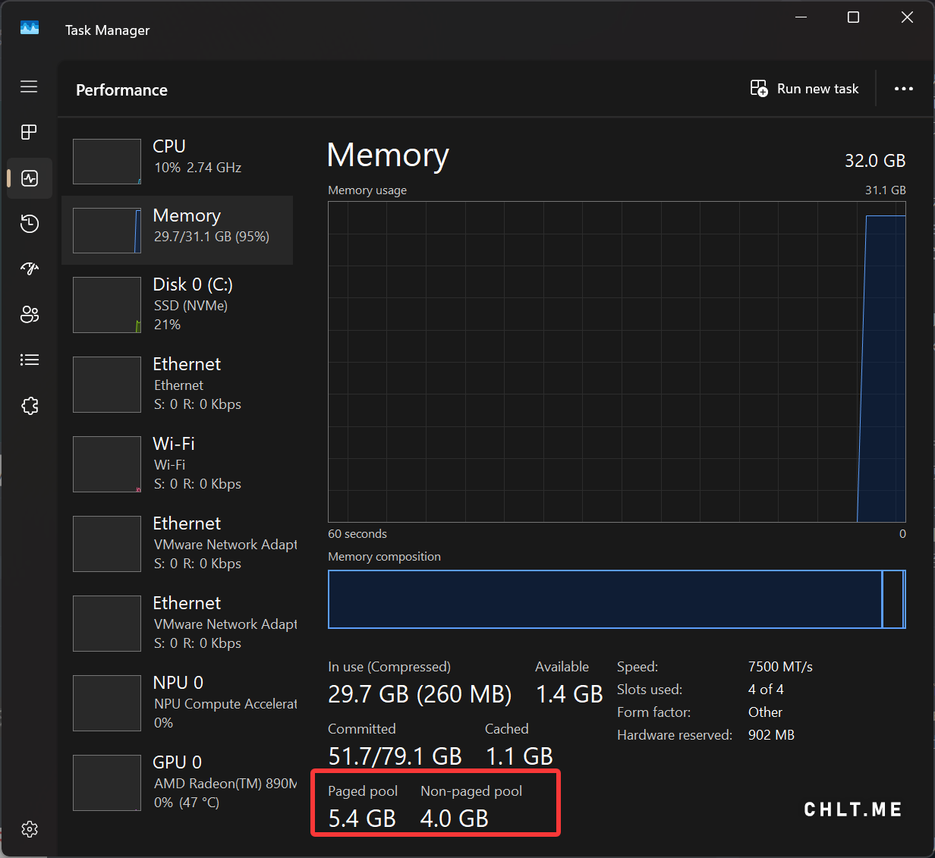Open Task Manager settings gear
This screenshot has height=858, width=935.
[30, 829]
